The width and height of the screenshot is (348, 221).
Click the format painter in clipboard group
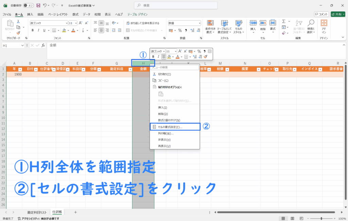[18, 33]
